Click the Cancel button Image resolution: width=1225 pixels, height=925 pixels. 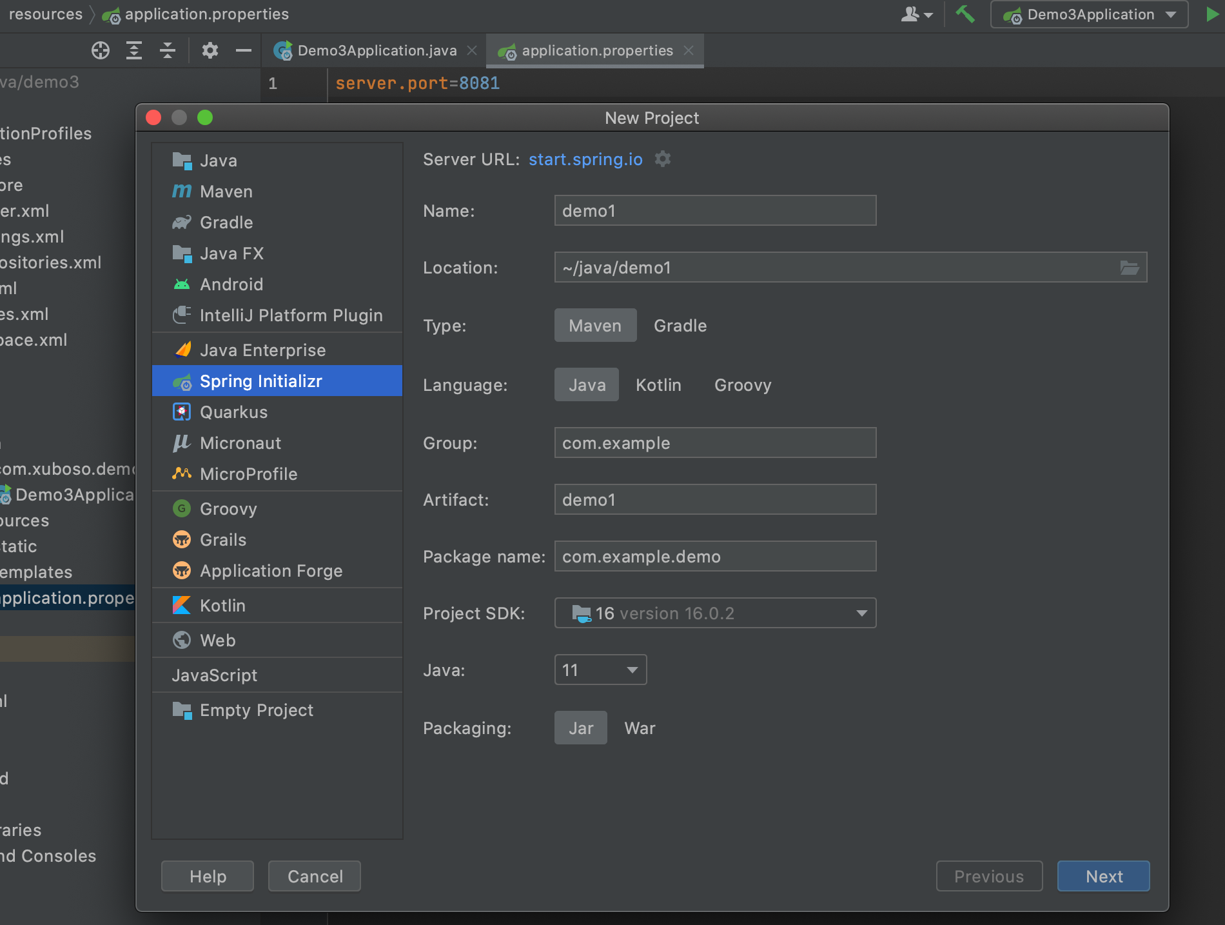click(x=315, y=876)
